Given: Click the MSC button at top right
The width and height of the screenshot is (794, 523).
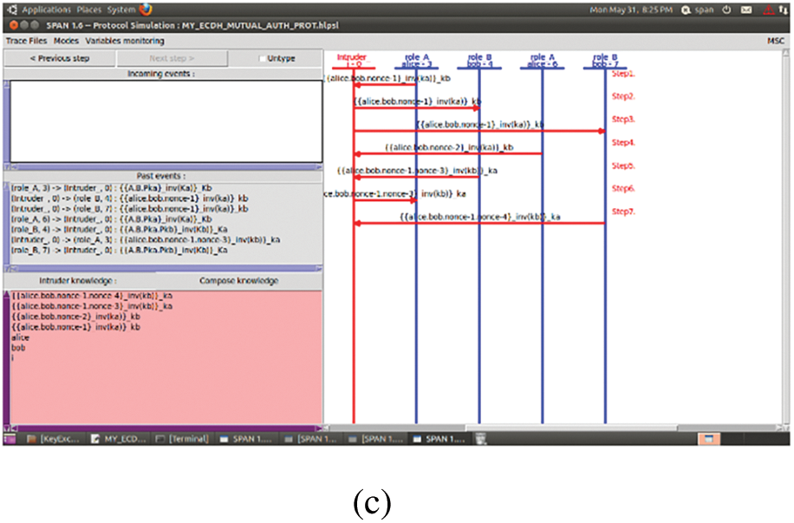Looking at the screenshot, I should point(775,41).
